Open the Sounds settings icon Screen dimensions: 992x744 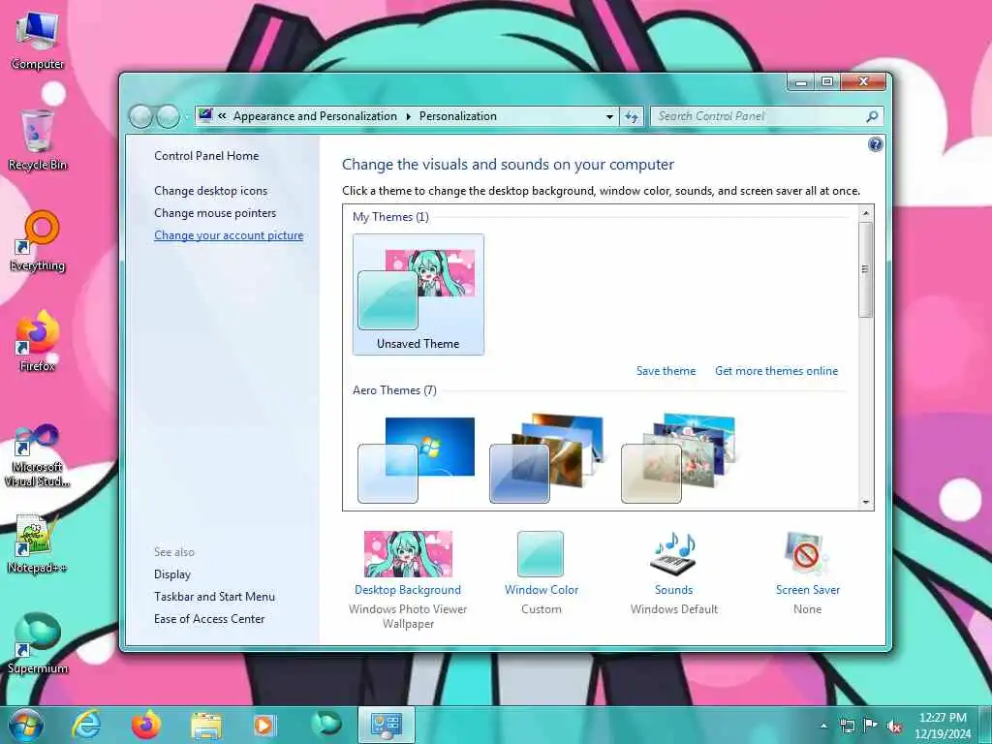[x=674, y=553]
